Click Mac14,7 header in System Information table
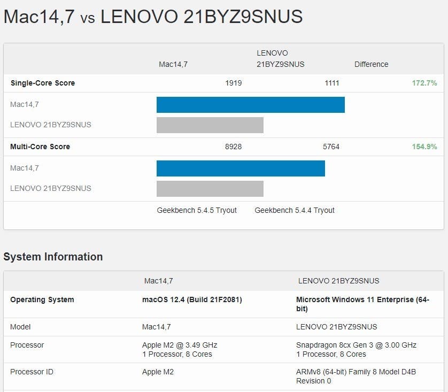Screen dimensions: 448x392 click(158, 281)
